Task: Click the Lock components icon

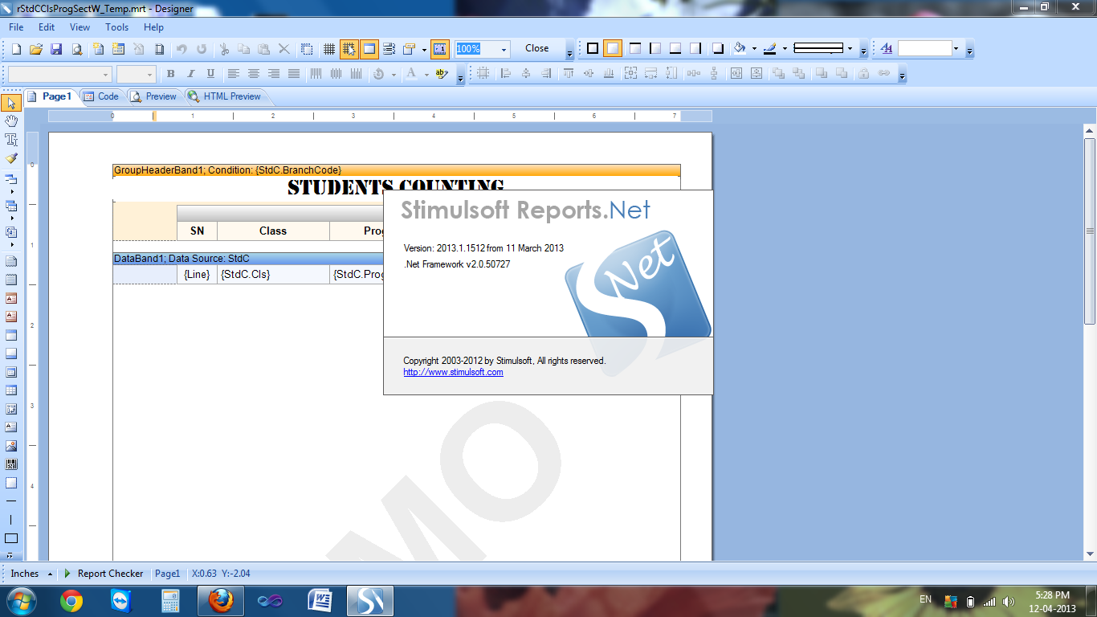Action: [x=863, y=74]
